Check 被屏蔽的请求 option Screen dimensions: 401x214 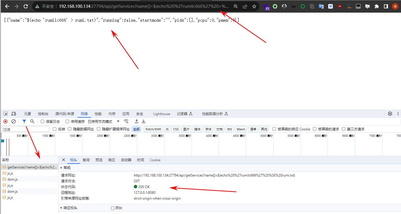coord(315,129)
